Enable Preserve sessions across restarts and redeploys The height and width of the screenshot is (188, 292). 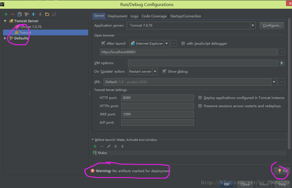200,106
